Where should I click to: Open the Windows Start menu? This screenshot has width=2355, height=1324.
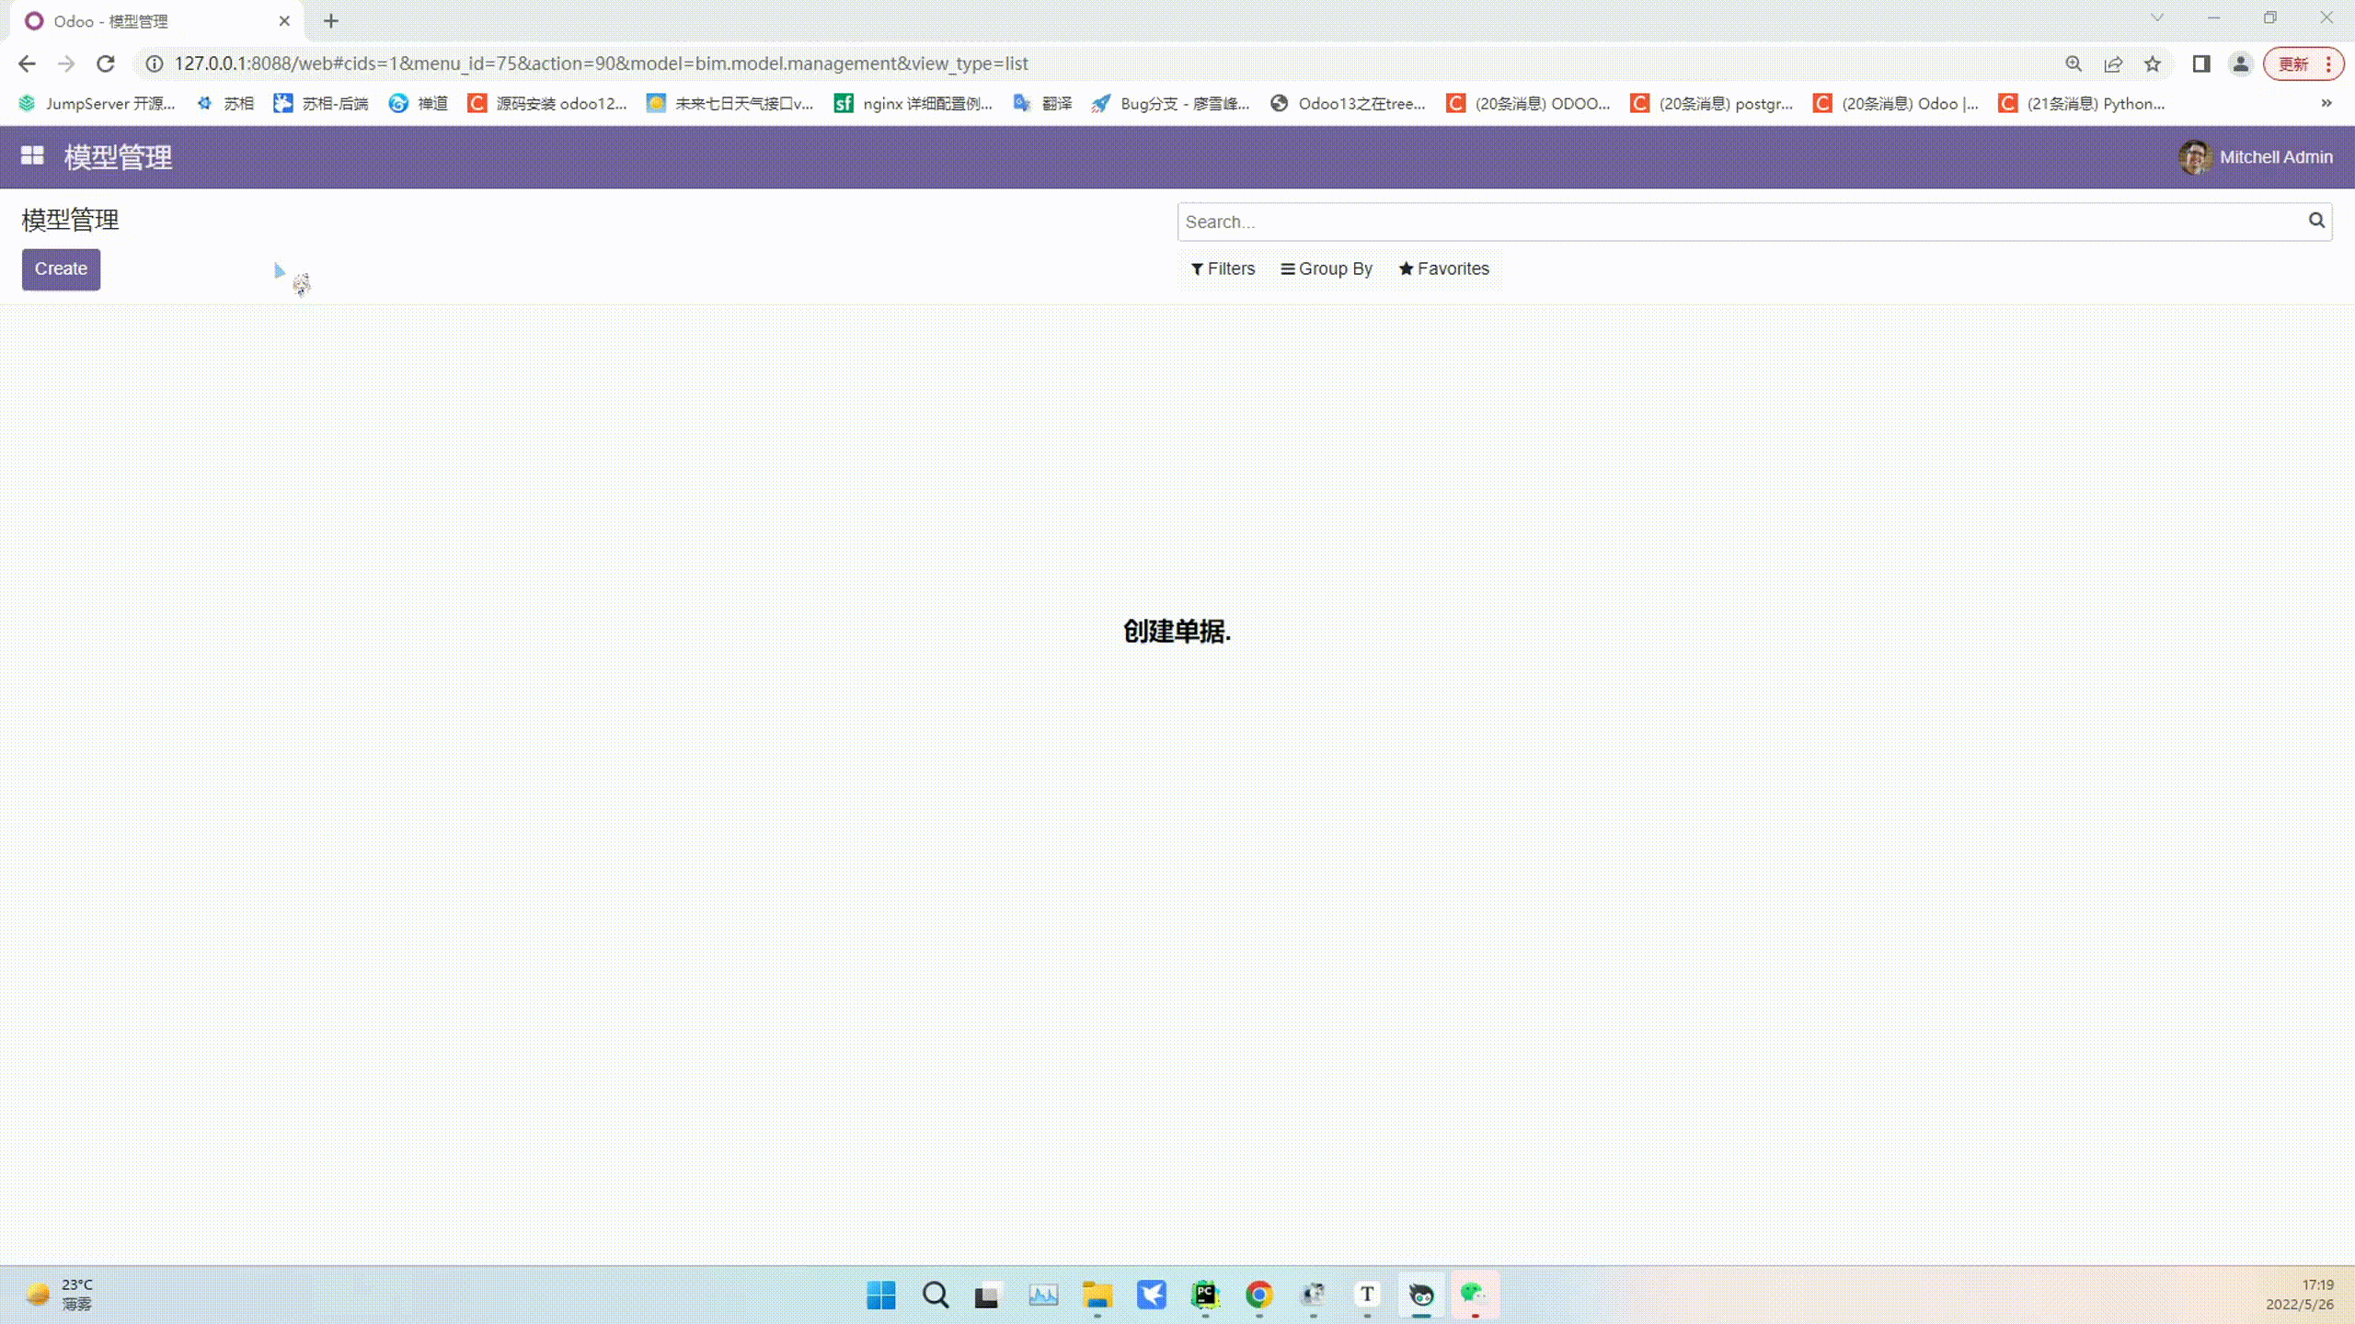coord(880,1295)
